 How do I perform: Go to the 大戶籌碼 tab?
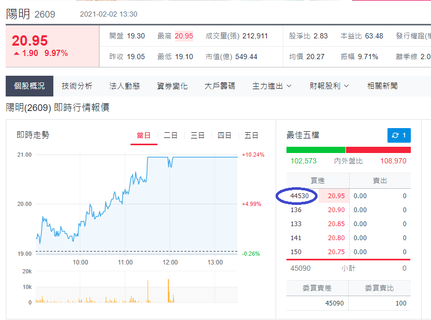[220, 86]
